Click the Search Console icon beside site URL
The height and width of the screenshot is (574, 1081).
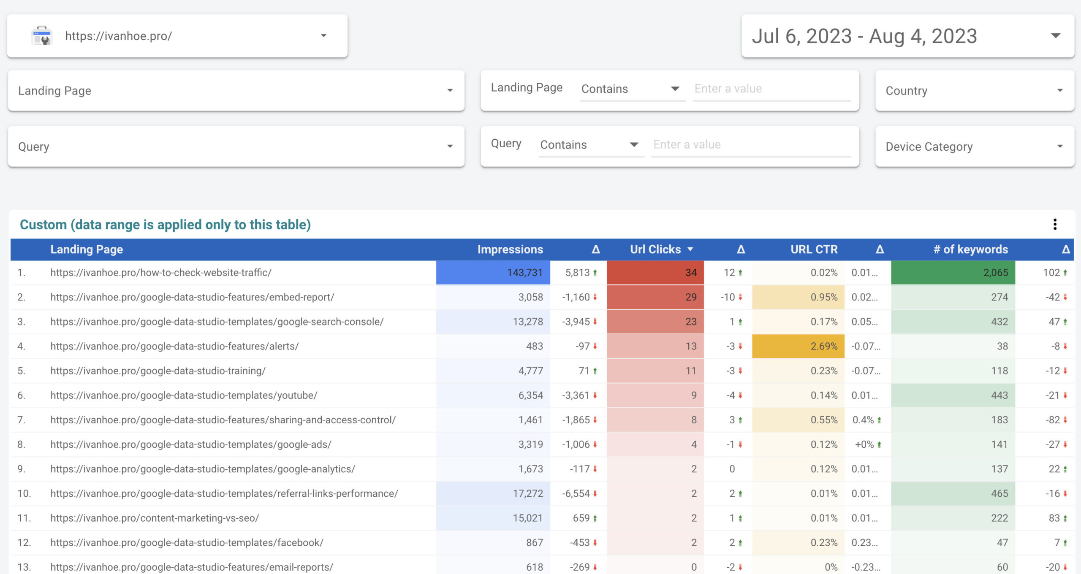42,36
